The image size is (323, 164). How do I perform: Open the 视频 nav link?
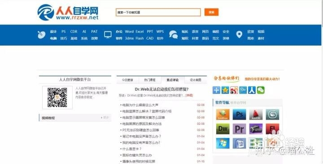coord(261,32)
